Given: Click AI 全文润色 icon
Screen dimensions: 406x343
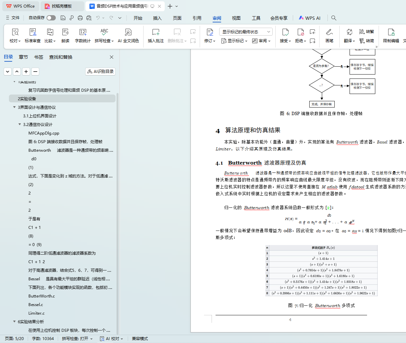Looking at the screenshot, I should 128,32.
